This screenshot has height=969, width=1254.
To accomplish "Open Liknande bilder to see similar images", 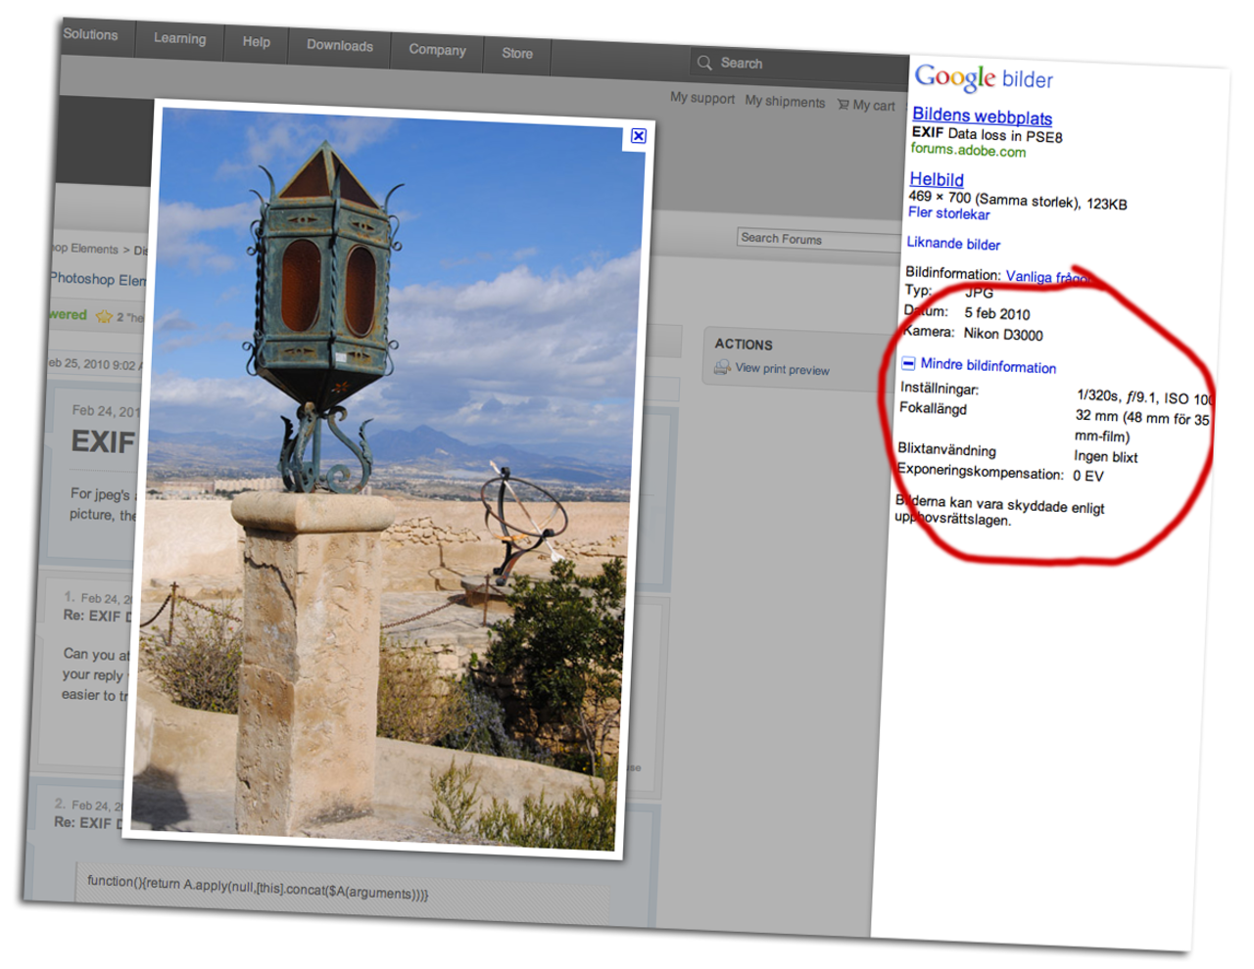I will 954,244.
